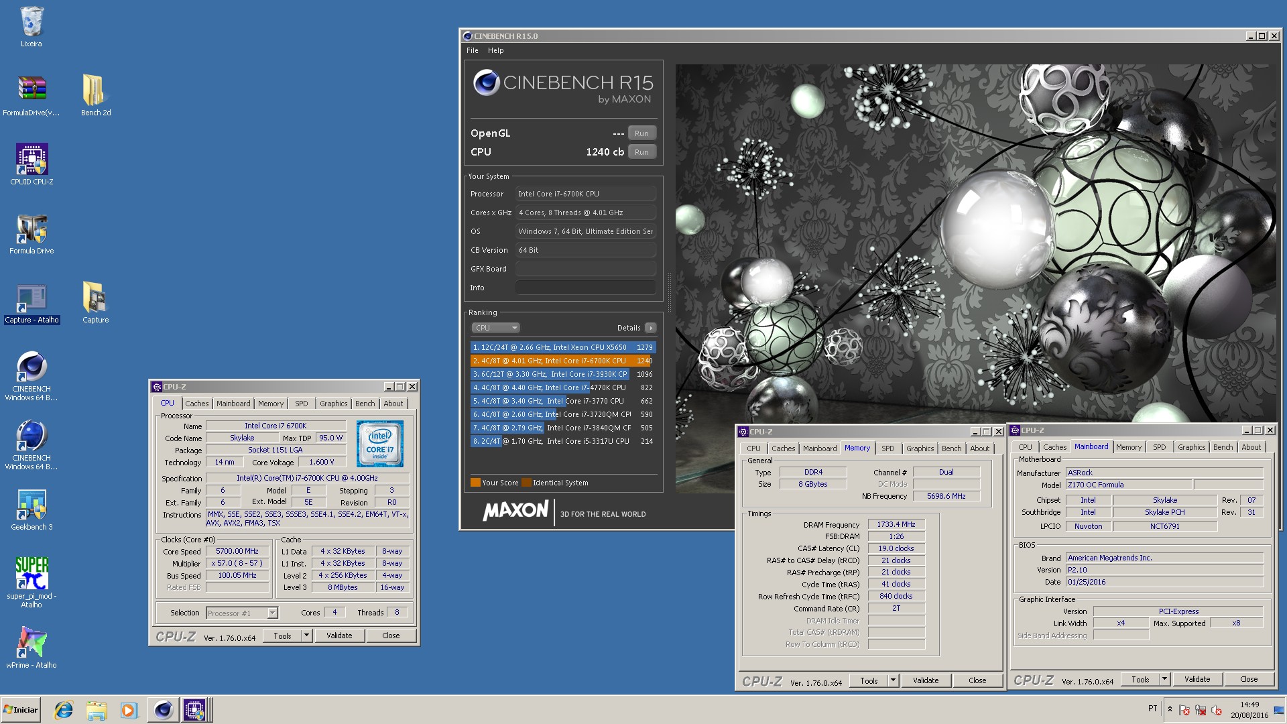Select ranking row Core i5-3317U 214
The width and height of the screenshot is (1287, 724).
(x=563, y=441)
